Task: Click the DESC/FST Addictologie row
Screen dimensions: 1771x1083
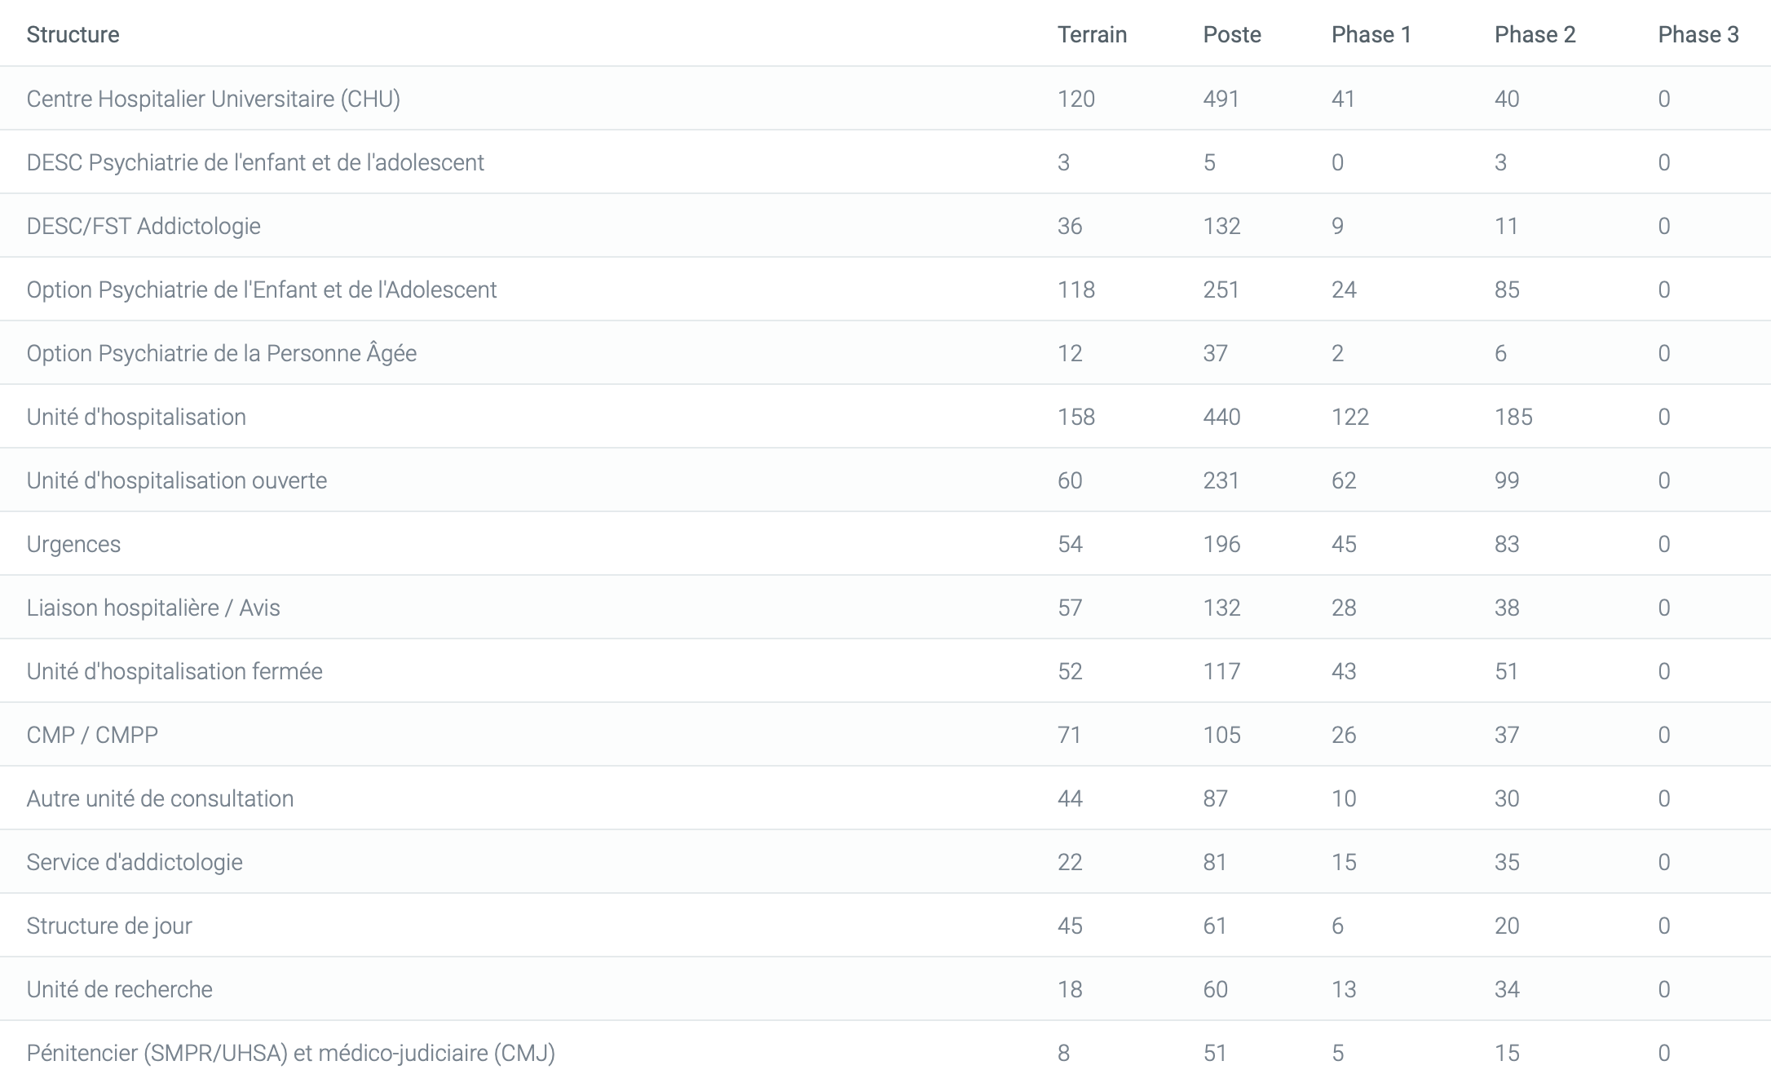Action: tap(144, 226)
